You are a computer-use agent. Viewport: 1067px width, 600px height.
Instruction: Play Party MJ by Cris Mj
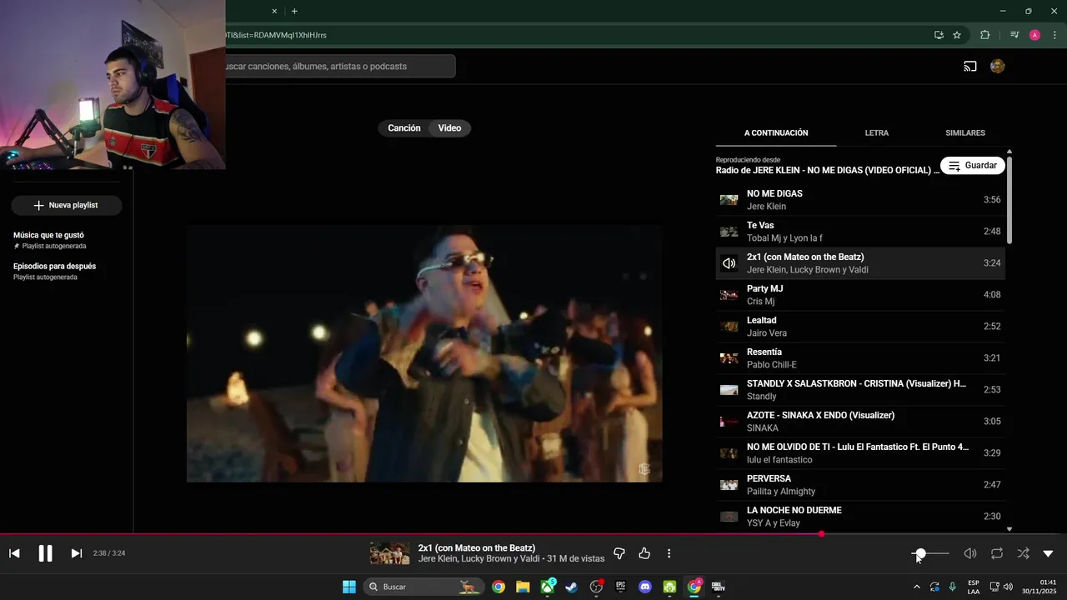[860, 295]
